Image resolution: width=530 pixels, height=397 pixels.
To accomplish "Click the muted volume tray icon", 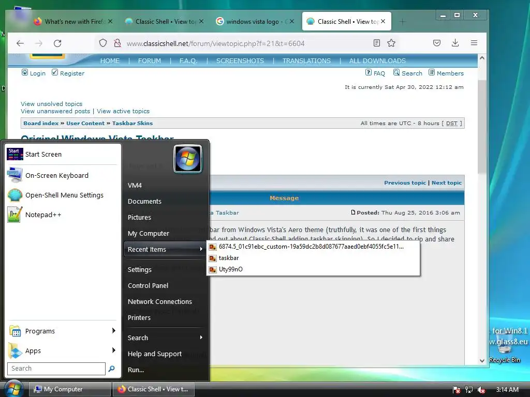I will pyautogui.click(x=481, y=390).
